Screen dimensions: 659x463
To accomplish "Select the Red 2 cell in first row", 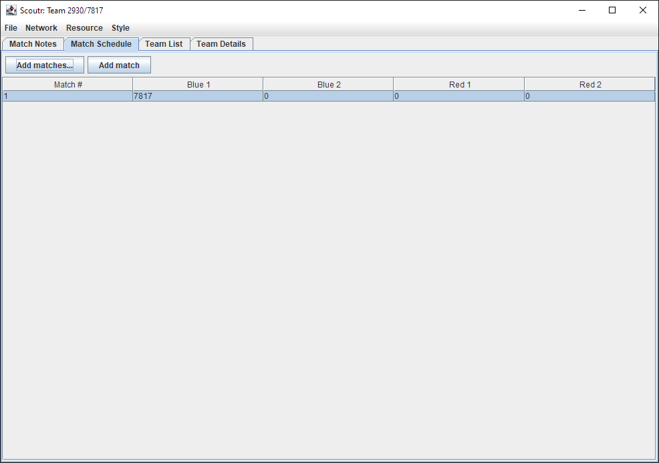I will 590,96.
